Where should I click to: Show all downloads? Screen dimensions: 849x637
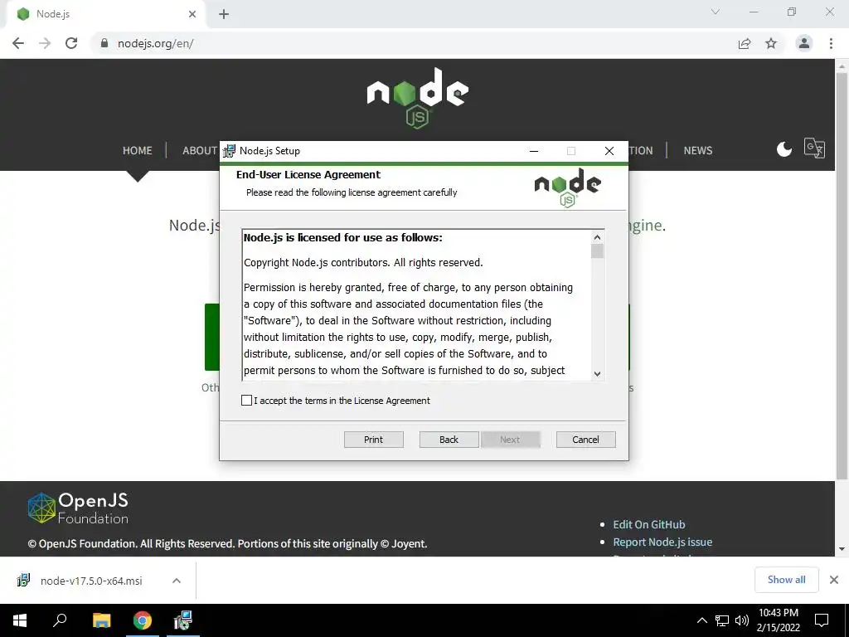coord(786,580)
